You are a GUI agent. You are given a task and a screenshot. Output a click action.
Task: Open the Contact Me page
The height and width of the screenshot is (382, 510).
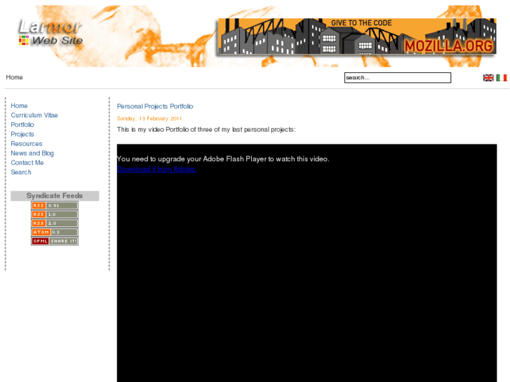(27, 163)
